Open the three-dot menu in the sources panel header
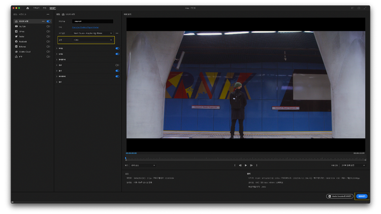 [x=48, y=14]
